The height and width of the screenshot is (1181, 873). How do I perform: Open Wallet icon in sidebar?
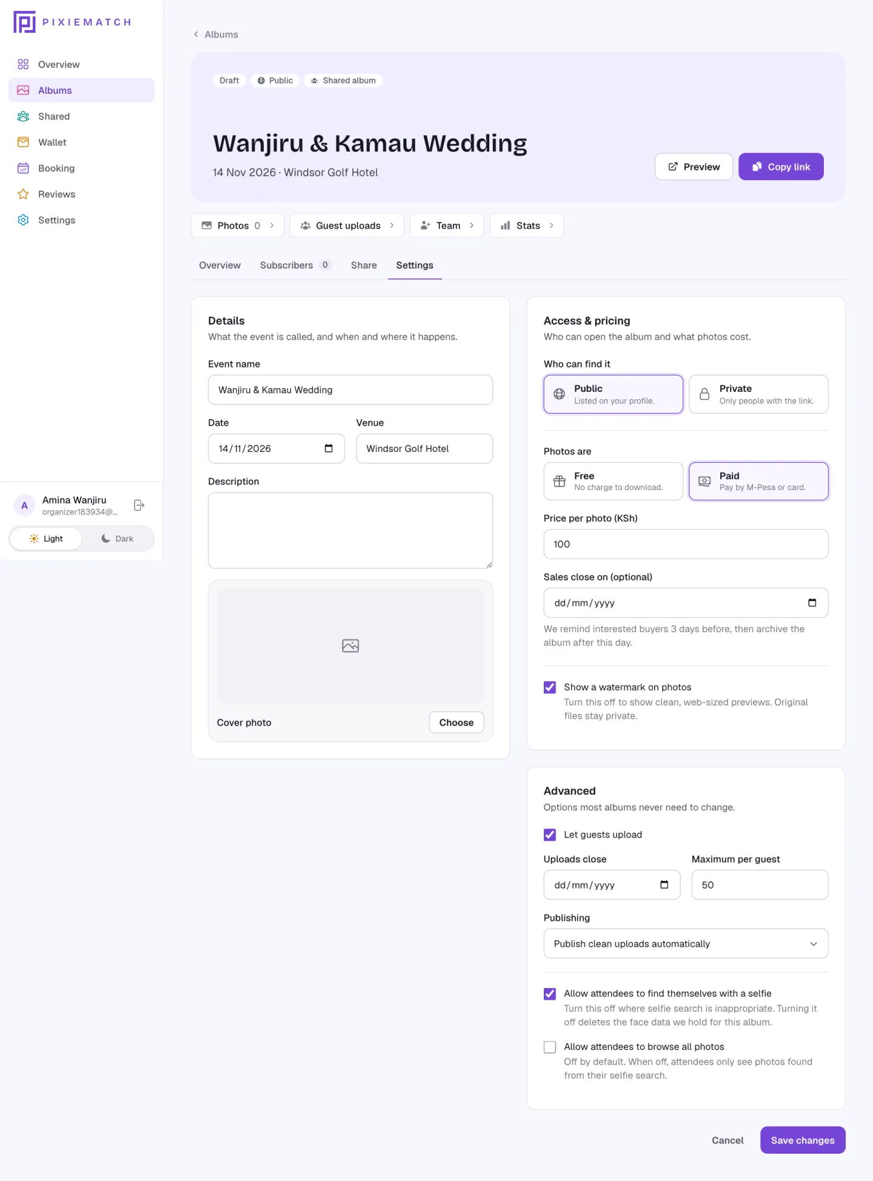point(23,142)
